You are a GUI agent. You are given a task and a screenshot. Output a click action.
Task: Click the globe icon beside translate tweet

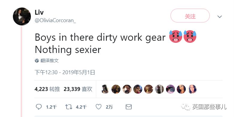click(x=37, y=61)
